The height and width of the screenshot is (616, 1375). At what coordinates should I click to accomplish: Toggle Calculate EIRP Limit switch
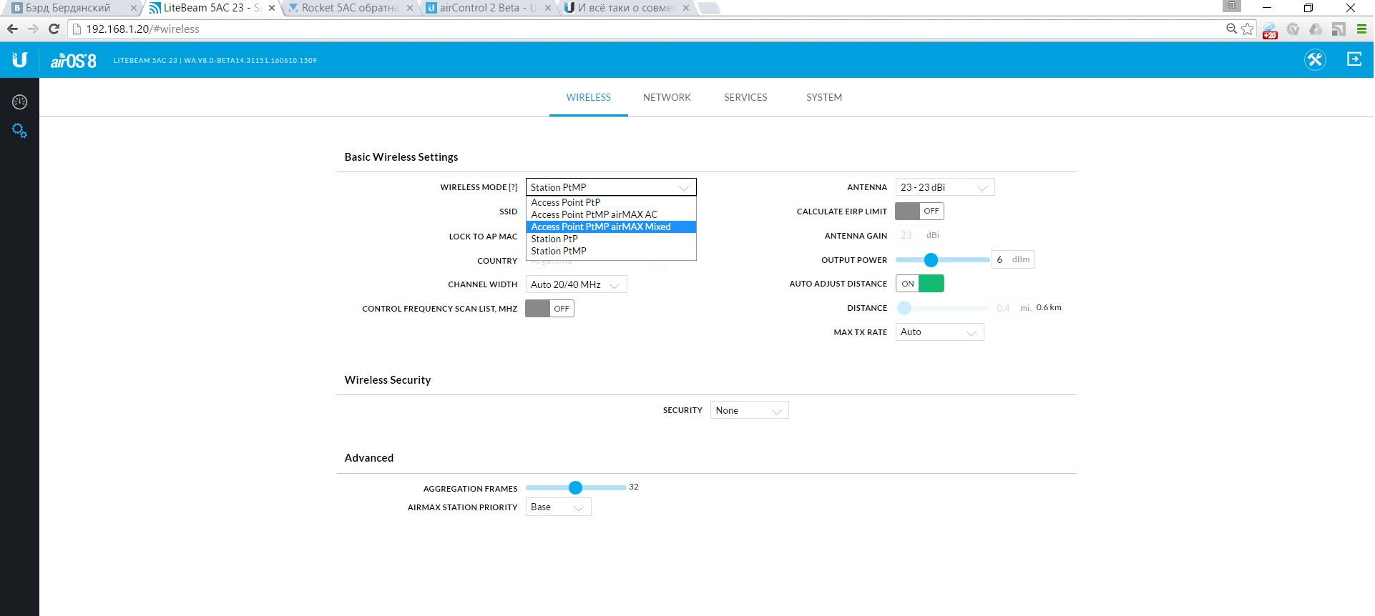point(919,211)
